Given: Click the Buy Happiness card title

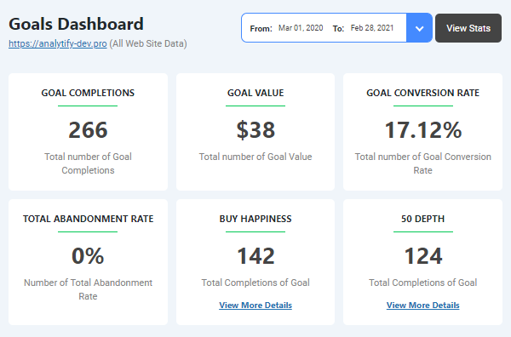Looking at the screenshot, I should click(x=255, y=219).
